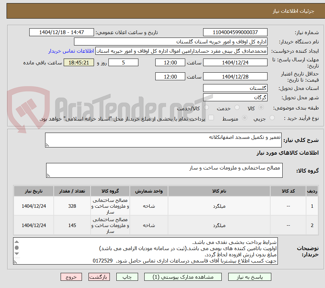Click the کد کالا column header
The width and height of the screenshot is (325, 288).
click(x=288, y=191)
